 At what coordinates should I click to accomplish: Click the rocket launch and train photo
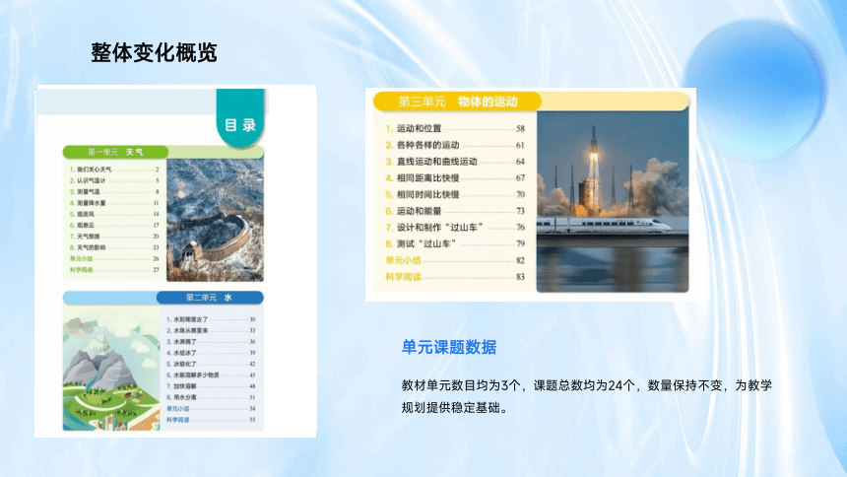click(613, 202)
